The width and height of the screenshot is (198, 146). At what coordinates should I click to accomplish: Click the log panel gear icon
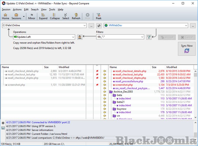pos(3,123)
